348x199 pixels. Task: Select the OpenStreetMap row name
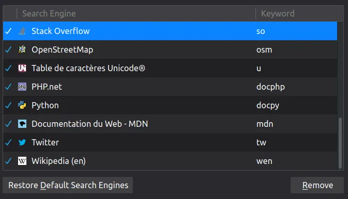63,49
